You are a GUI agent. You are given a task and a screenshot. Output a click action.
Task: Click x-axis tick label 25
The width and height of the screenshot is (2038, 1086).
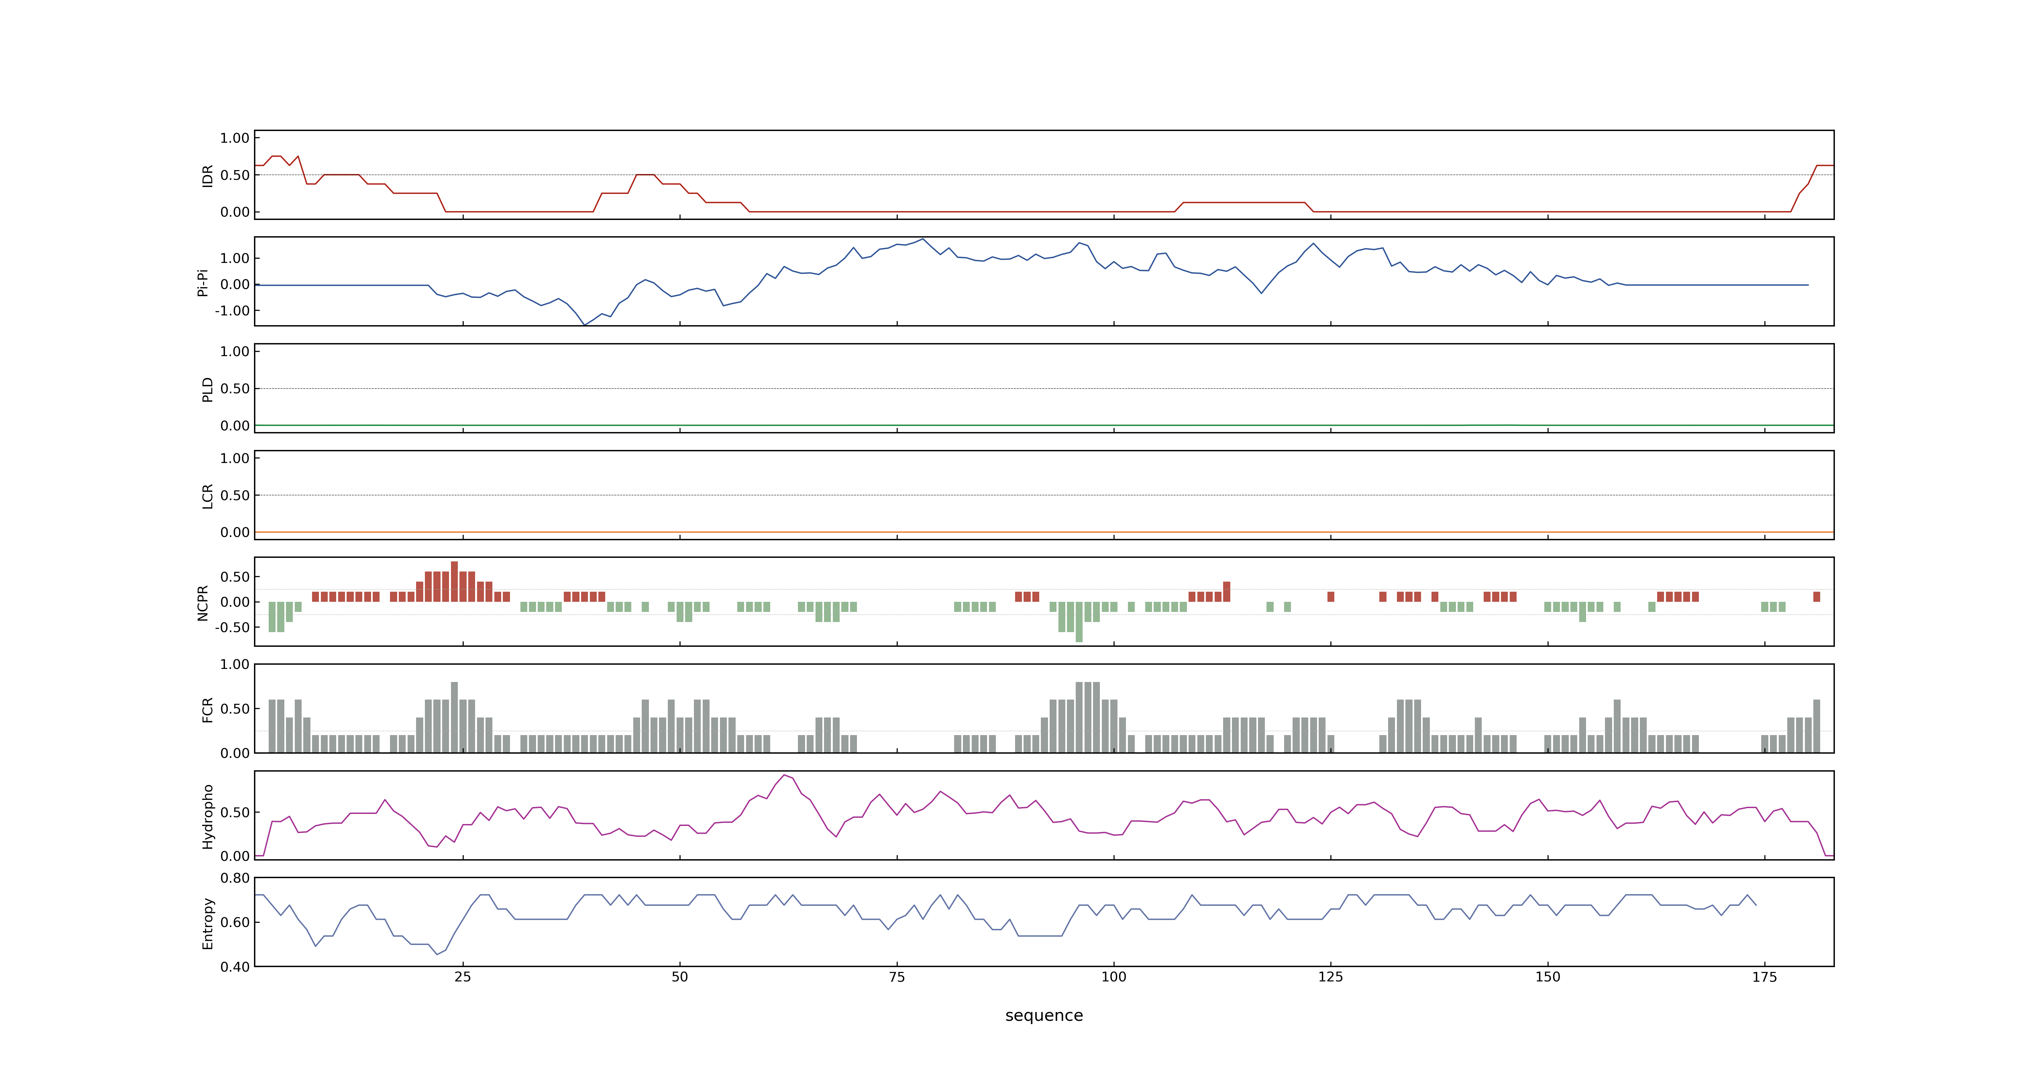pyautogui.click(x=463, y=977)
